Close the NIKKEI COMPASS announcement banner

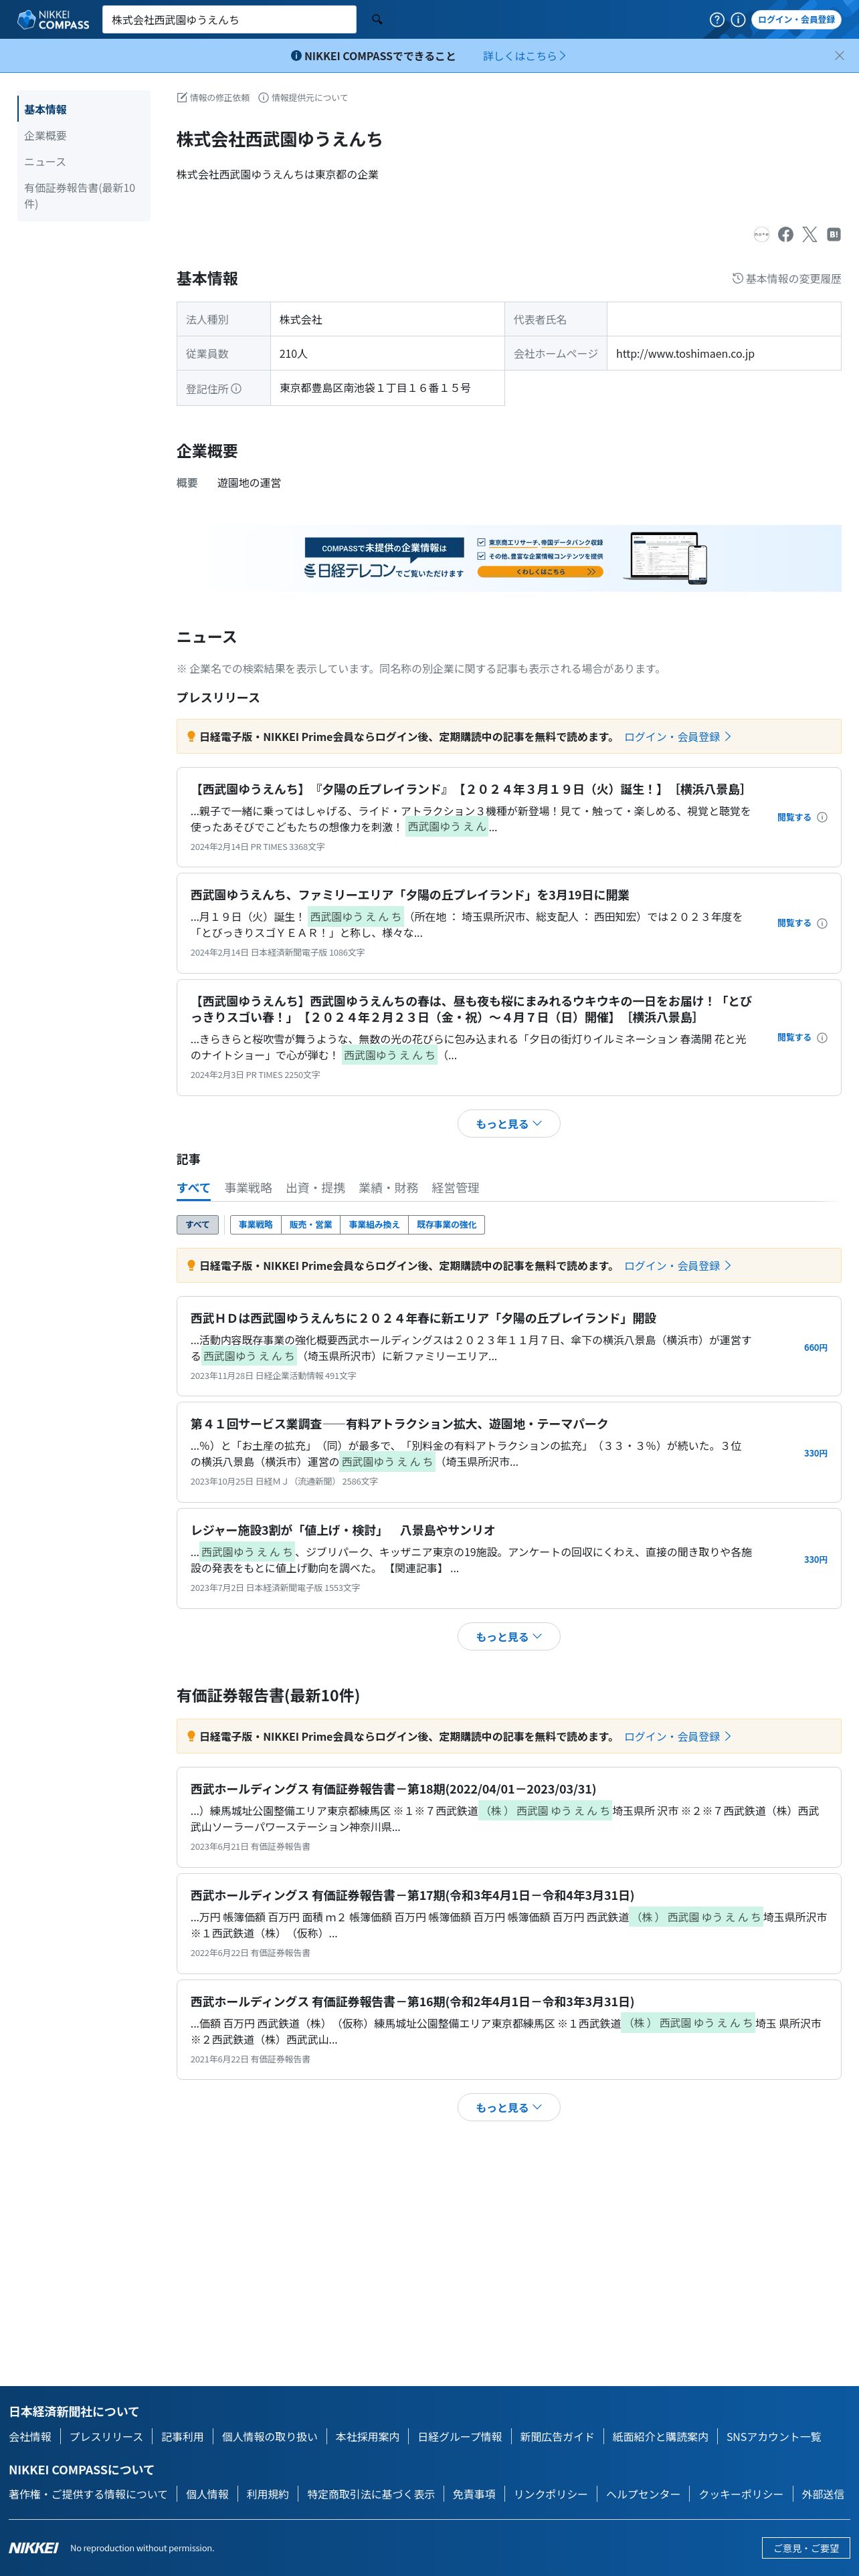point(839,56)
